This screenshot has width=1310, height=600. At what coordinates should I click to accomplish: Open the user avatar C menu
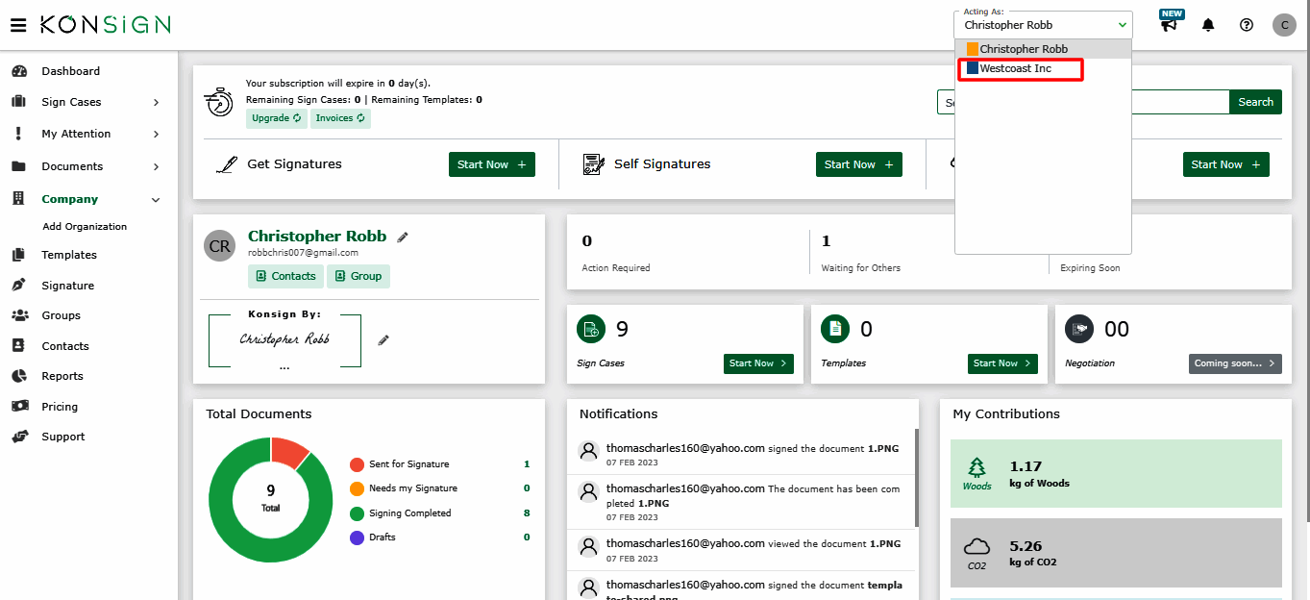pos(1284,25)
